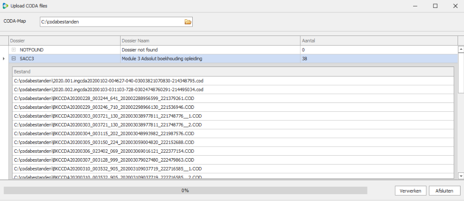Sort by the Dossier column header

65,41
